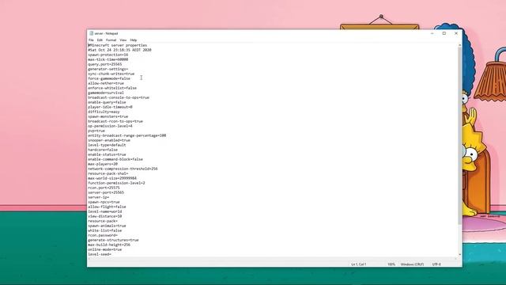Click the 'max-world-size=29999984' line
The image size is (506, 285).
(112, 178)
